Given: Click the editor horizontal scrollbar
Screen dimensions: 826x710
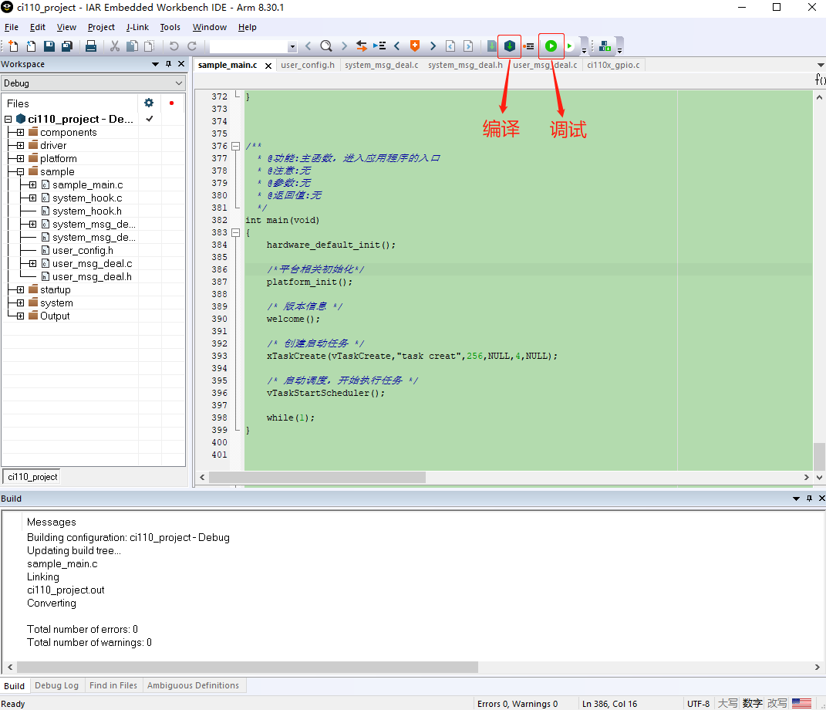Looking at the screenshot, I should pos(317,477).
